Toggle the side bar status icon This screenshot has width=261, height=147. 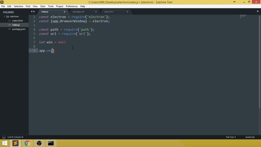coord(4,137)
